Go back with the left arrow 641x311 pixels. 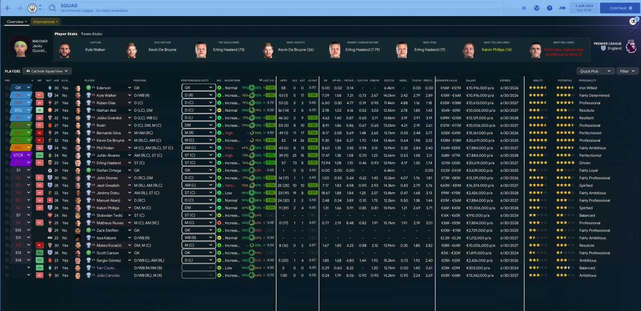click(x=8, y=8)
